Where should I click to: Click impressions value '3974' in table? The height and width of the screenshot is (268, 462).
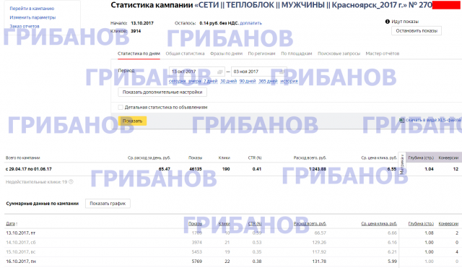click(x=197, y=242)
